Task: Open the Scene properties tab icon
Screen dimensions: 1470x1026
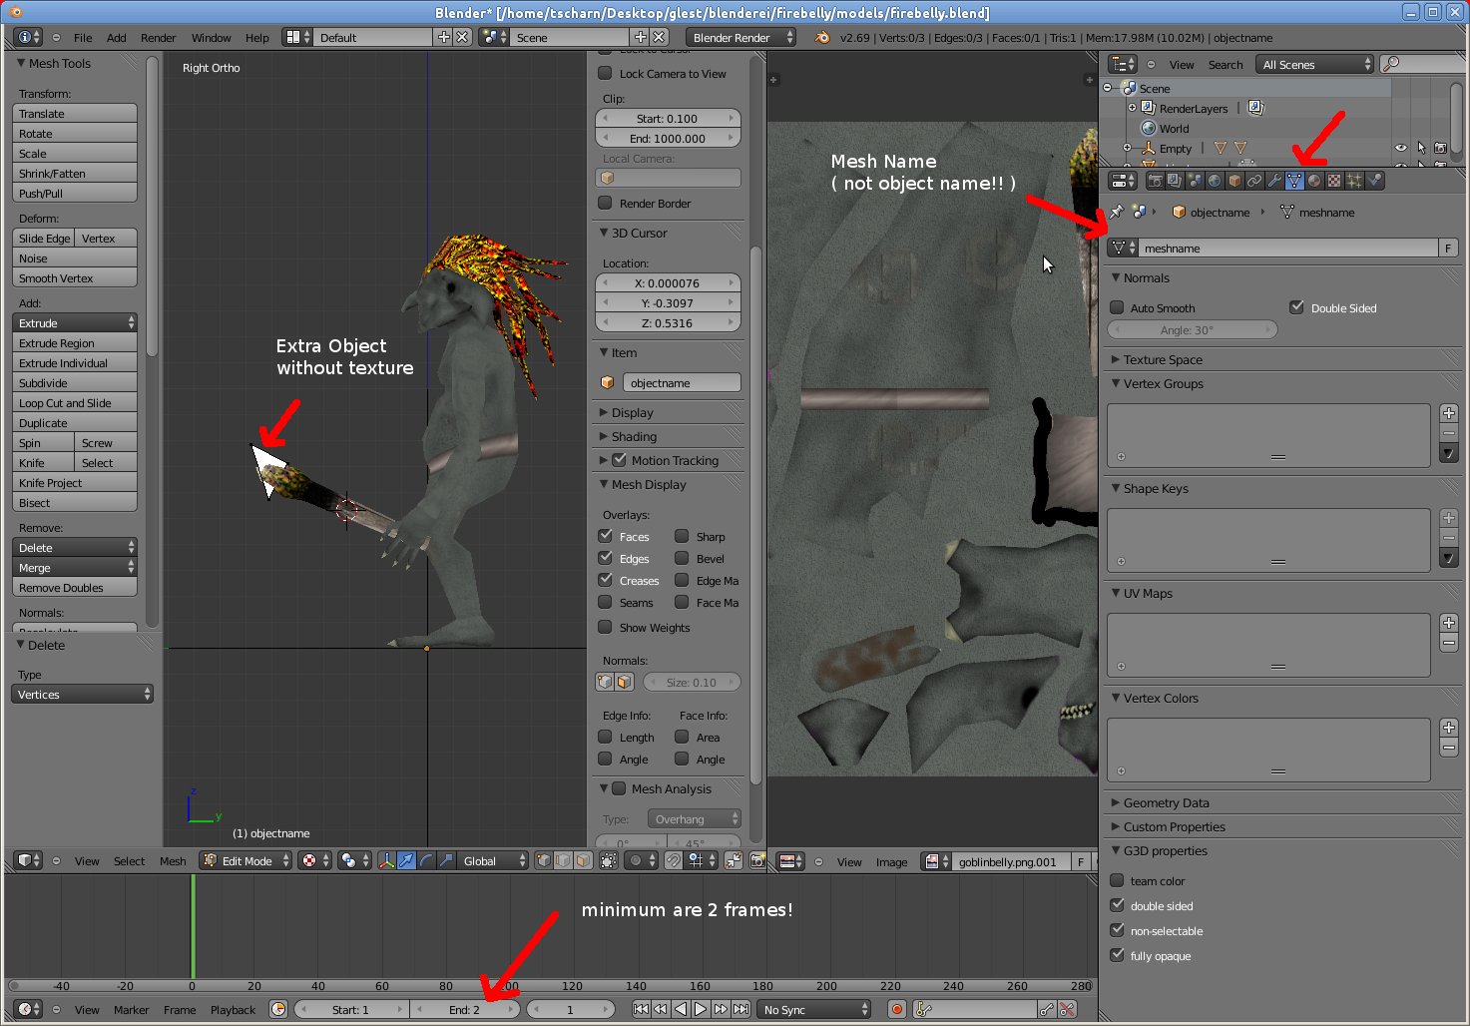Action: click(1195, 181)
